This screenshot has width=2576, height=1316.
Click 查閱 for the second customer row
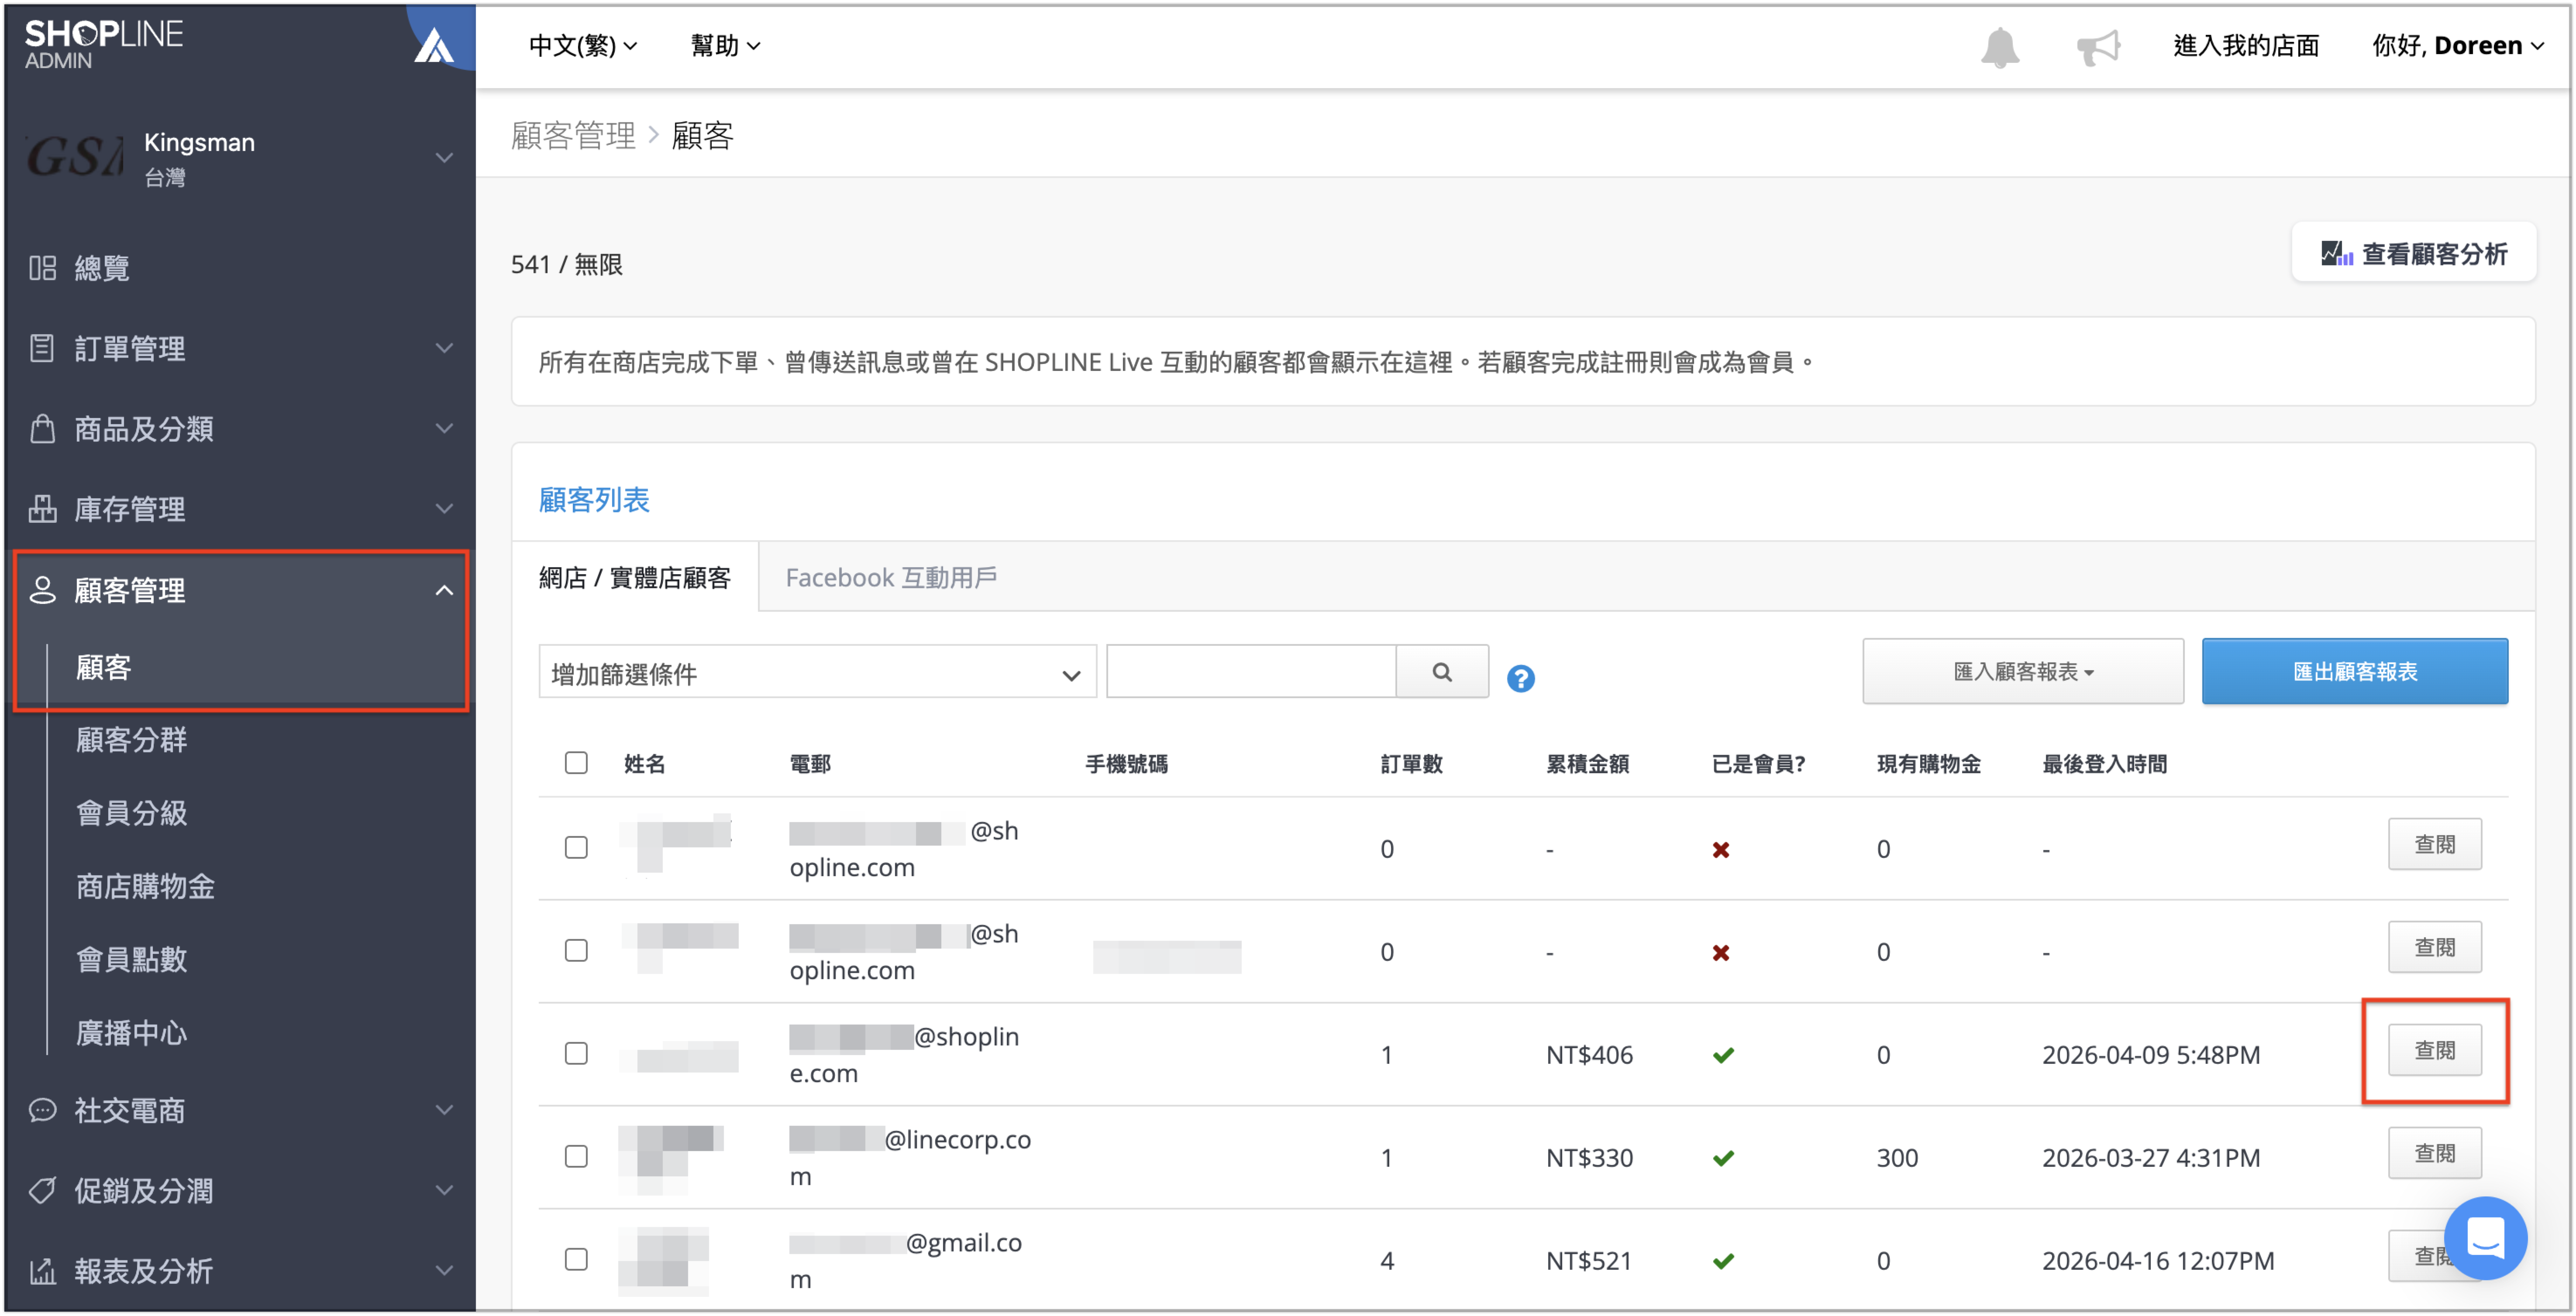click(2434, 947)
